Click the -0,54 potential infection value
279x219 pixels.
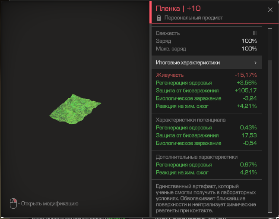250,143
